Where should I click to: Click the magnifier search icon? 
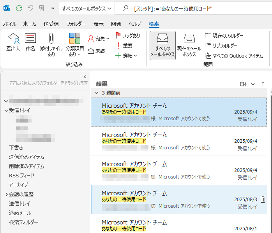click(125, 8)
